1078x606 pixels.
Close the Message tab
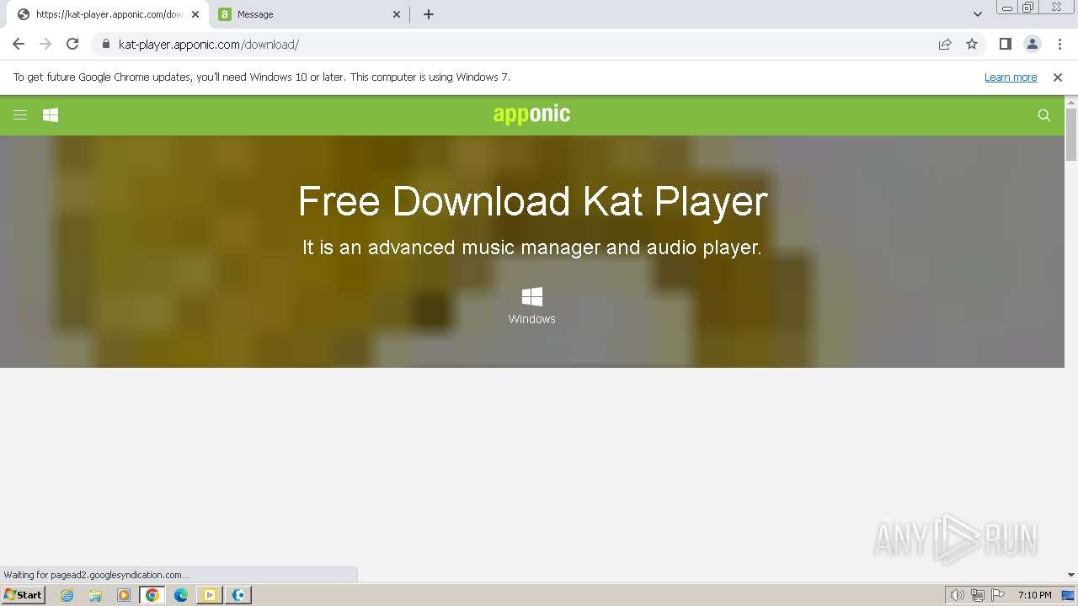coord(397,14)
